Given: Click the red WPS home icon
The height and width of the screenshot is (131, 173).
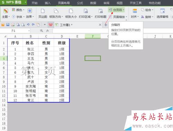Looking at the screenshot, I should coord(51,25).
